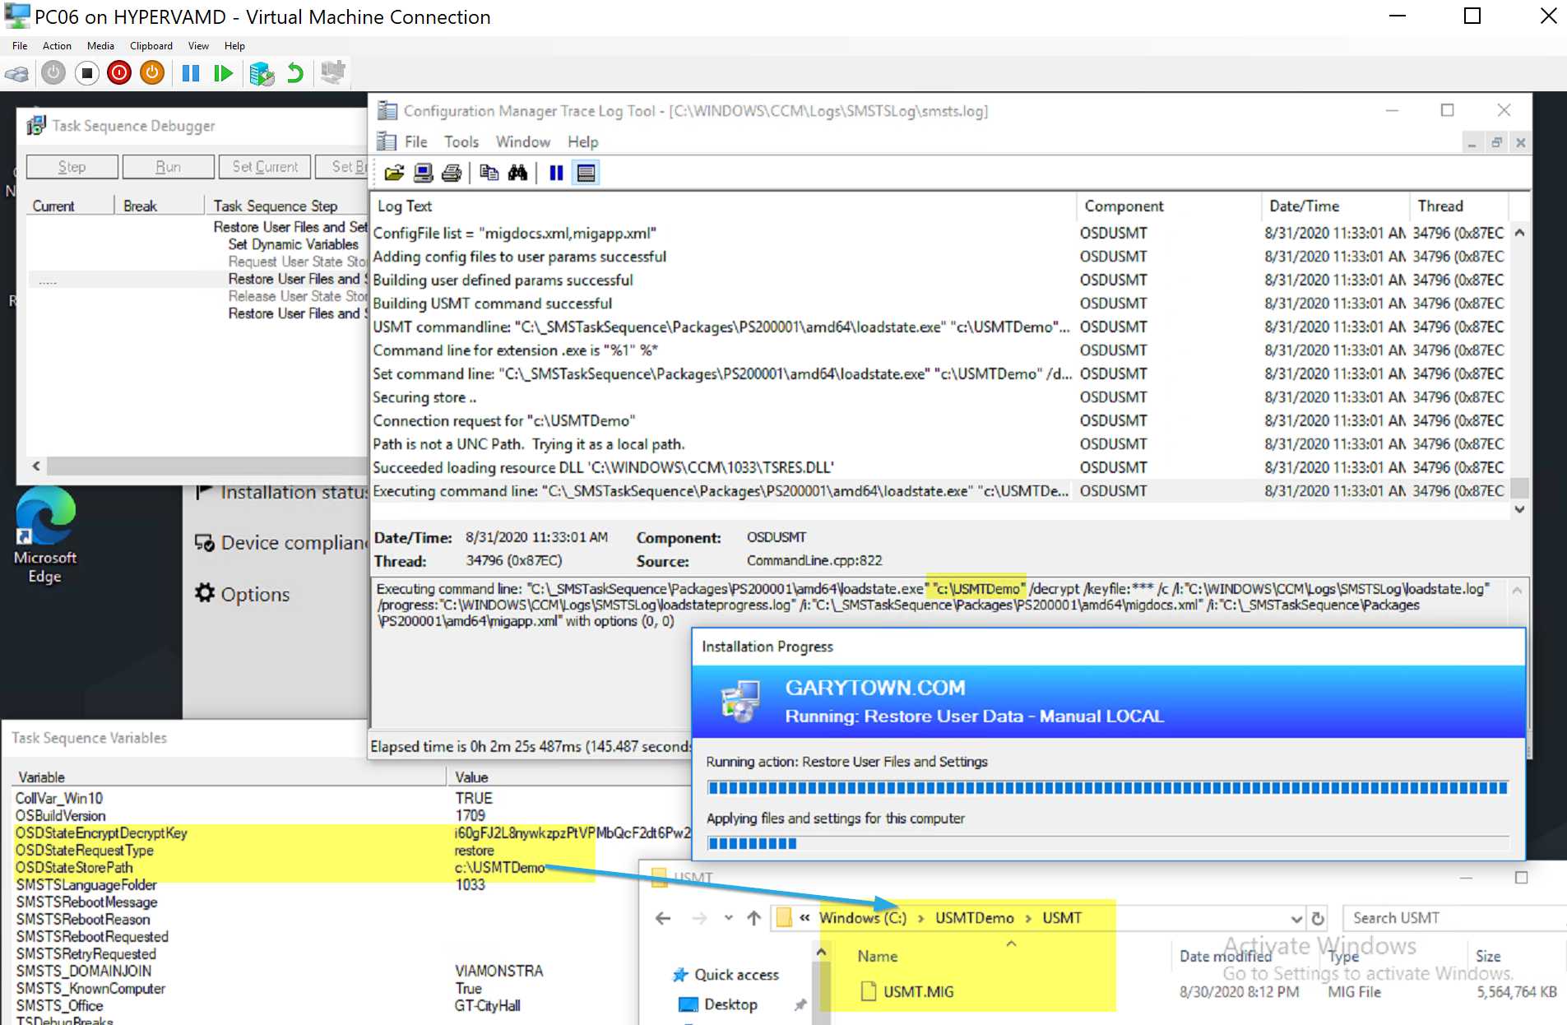Expand the chevron after Windows (C:) breadcrumb
This screenshot has height=1025, width=1567.
(x=920, y=919)
